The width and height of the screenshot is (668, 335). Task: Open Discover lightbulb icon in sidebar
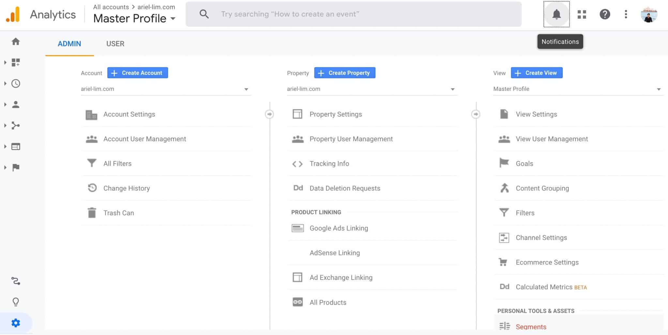(x=16, y=302)
